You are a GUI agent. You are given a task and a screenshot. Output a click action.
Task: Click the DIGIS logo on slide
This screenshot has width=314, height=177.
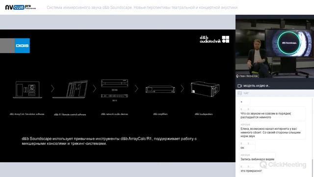point(22,46)
